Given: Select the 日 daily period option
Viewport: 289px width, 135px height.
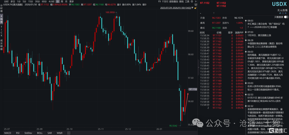Looking at the screenshot, I should 58,2.
